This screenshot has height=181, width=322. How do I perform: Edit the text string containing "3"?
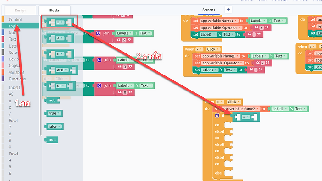125,67
